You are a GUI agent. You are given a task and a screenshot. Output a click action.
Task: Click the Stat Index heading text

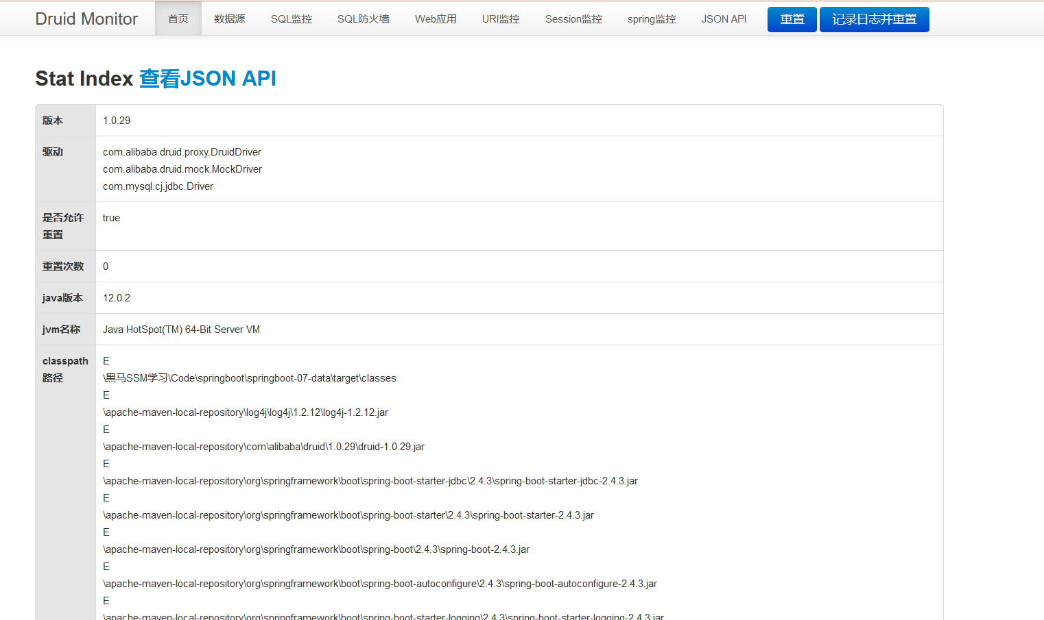(x=84, y=79)
